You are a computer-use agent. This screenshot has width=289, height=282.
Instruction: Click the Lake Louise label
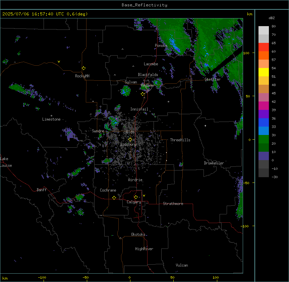point(6,162)
